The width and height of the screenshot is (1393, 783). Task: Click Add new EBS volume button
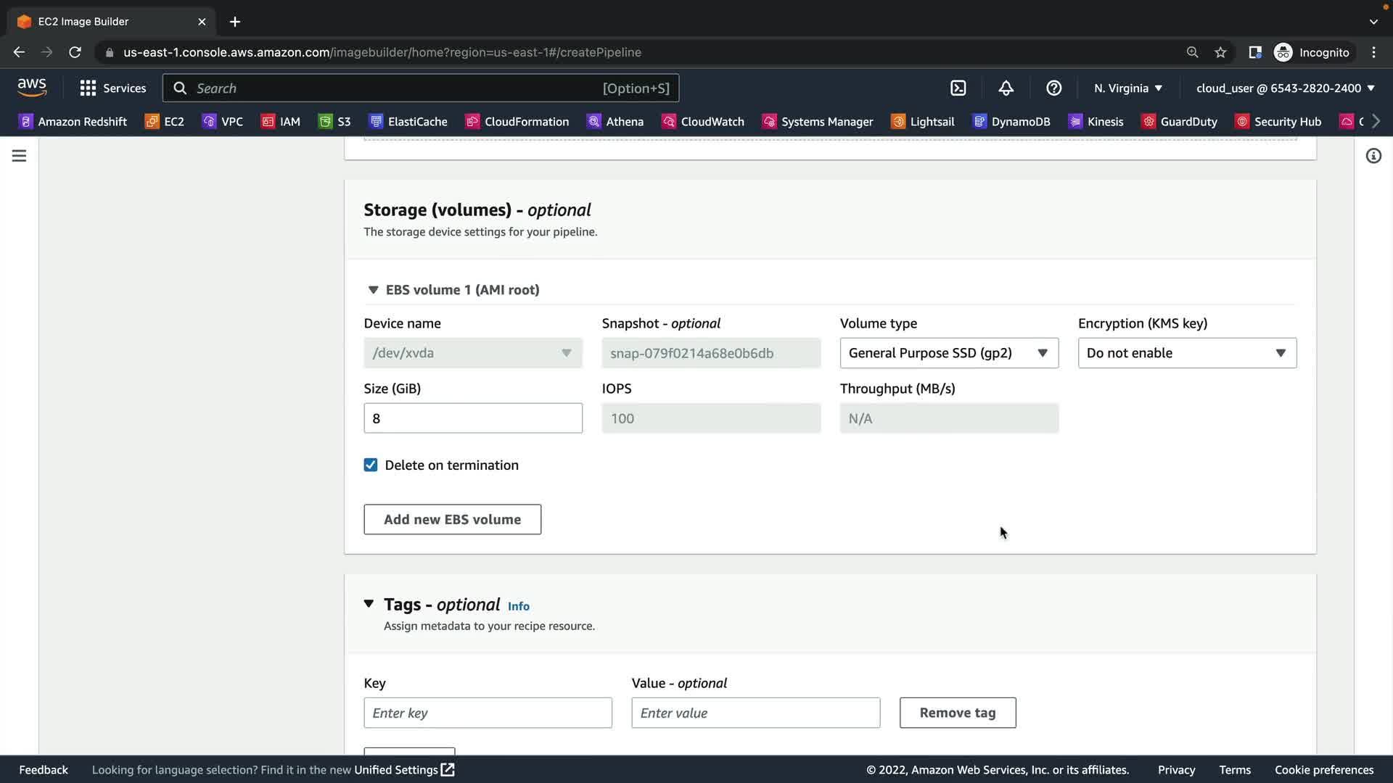[452, 519]
